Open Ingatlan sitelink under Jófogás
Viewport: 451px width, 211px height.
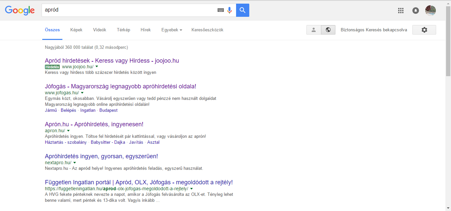click(88, 110)
